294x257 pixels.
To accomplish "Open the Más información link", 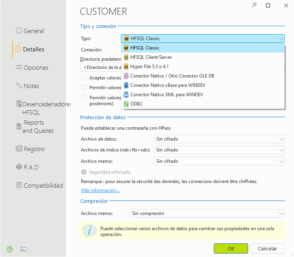I will tap(100, 190).
